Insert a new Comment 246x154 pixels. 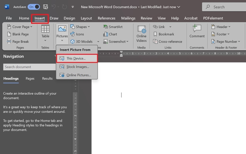click(197, 31)
